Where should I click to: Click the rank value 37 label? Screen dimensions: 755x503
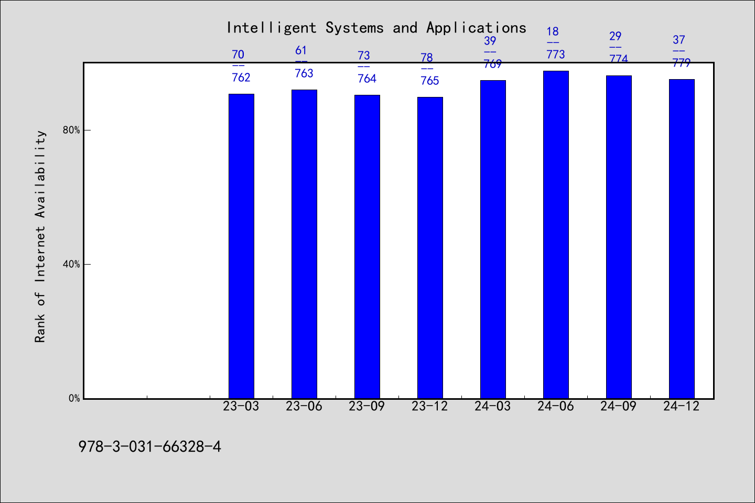(678, 40)
